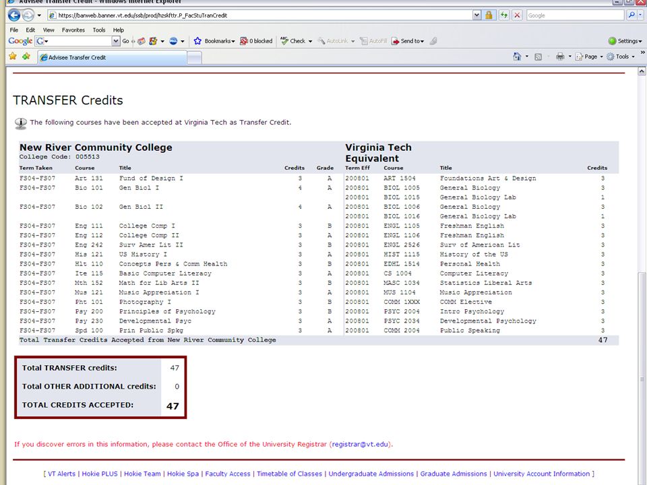Click the colorful puzzle toolbar icon
The image size is (647, 485).
click(153, 41)
